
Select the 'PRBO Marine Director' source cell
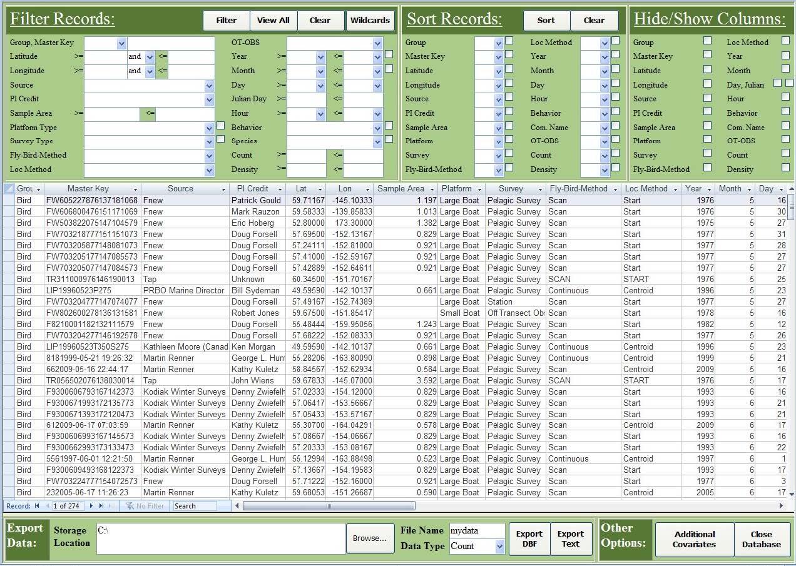185,290
